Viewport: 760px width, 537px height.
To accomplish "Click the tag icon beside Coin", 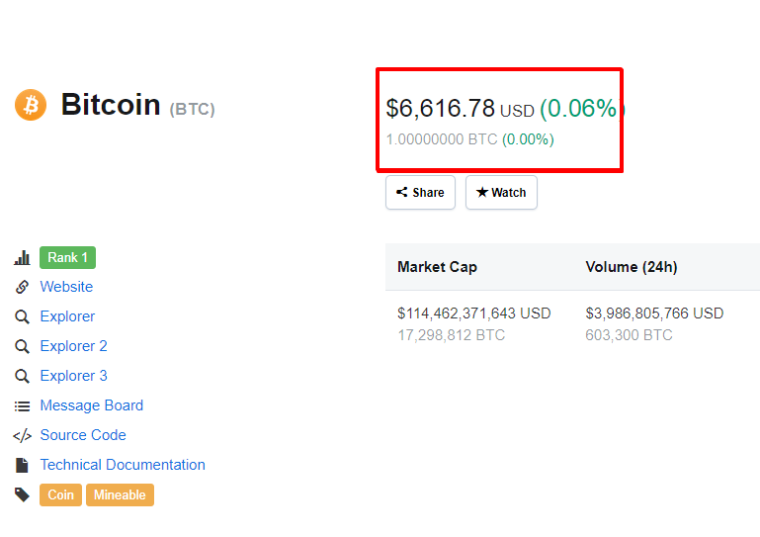I will [x=22, y=494].
